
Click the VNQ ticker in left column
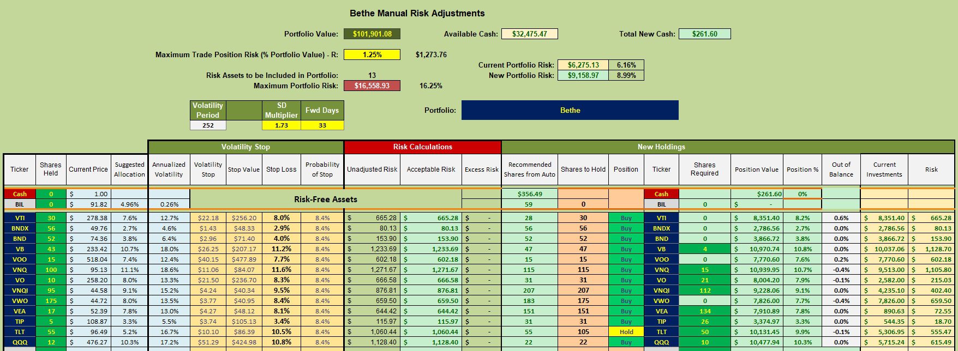(20, 270)
